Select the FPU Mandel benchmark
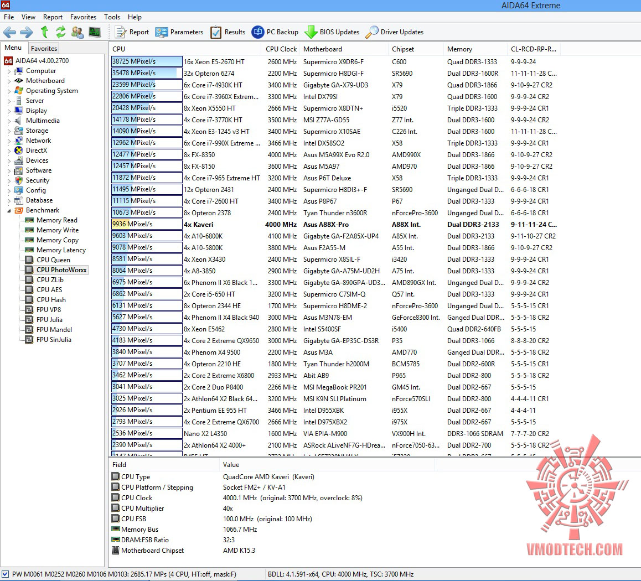The width and height of the screenshot is (641, 581). (x=54, y=330)
